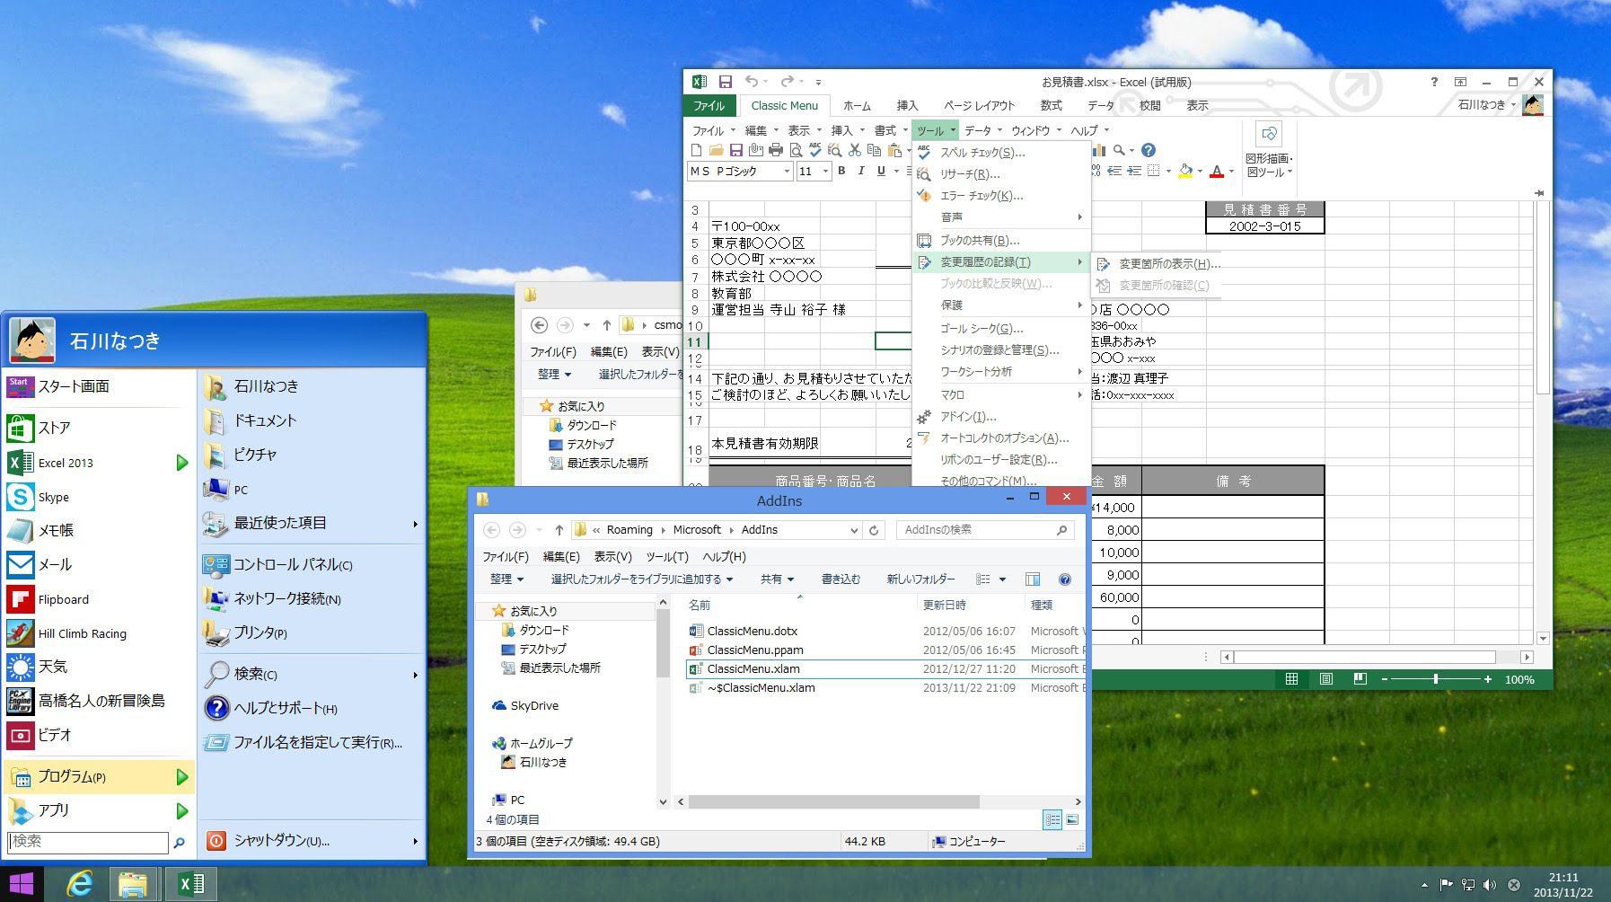Toggle Bold formatting

click(841, 172)
